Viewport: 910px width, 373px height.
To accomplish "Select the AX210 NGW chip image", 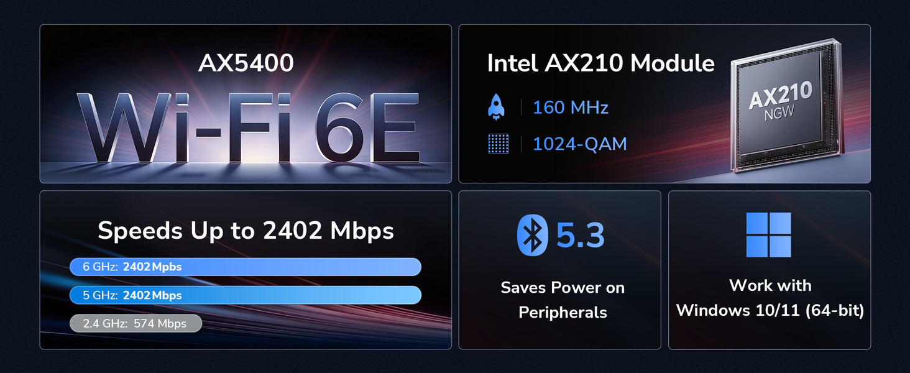I will pyautogui.click(x=784, y=104).
